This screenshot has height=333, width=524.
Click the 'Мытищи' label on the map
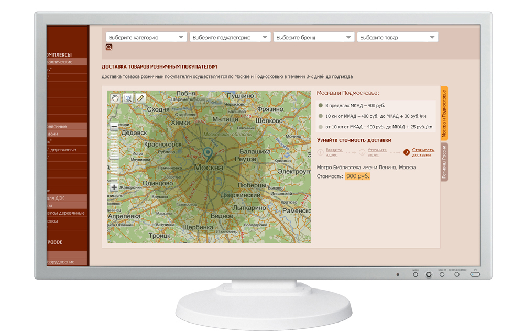[225, 119]
